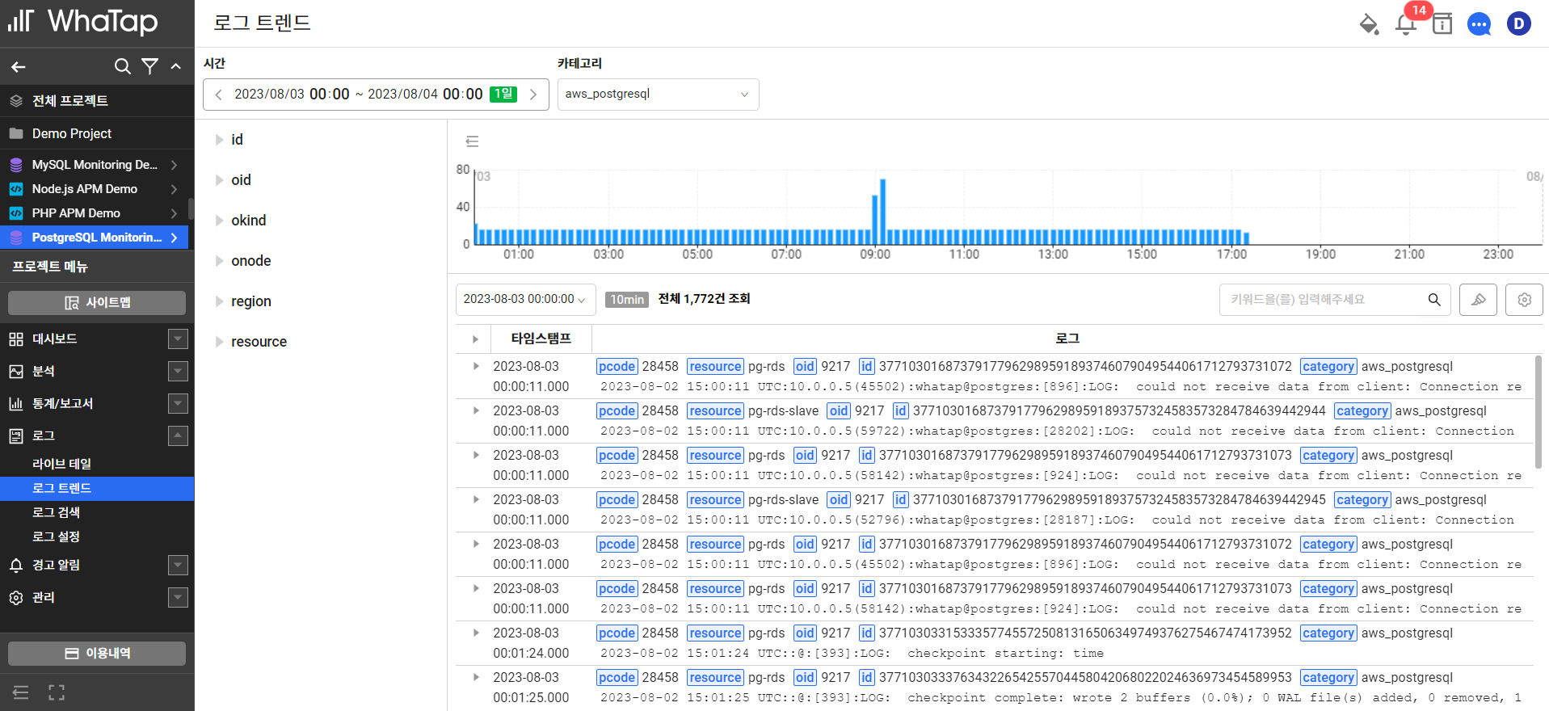The width and height of the screenshot is (1549, 711).
Task: Expand first log row at 00:00:11.000
Action: pyautogui.click(x=476, y=366)
